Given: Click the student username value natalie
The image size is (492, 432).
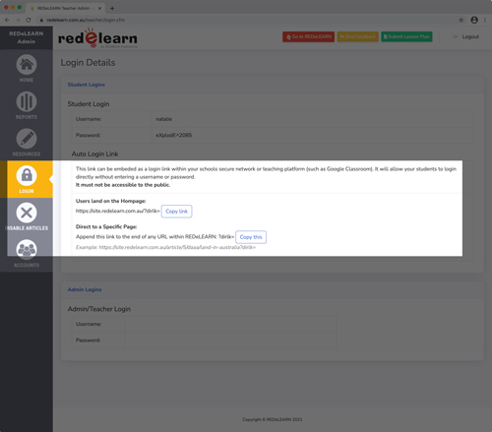Looking at the screenshot, I should pos(163,119).
